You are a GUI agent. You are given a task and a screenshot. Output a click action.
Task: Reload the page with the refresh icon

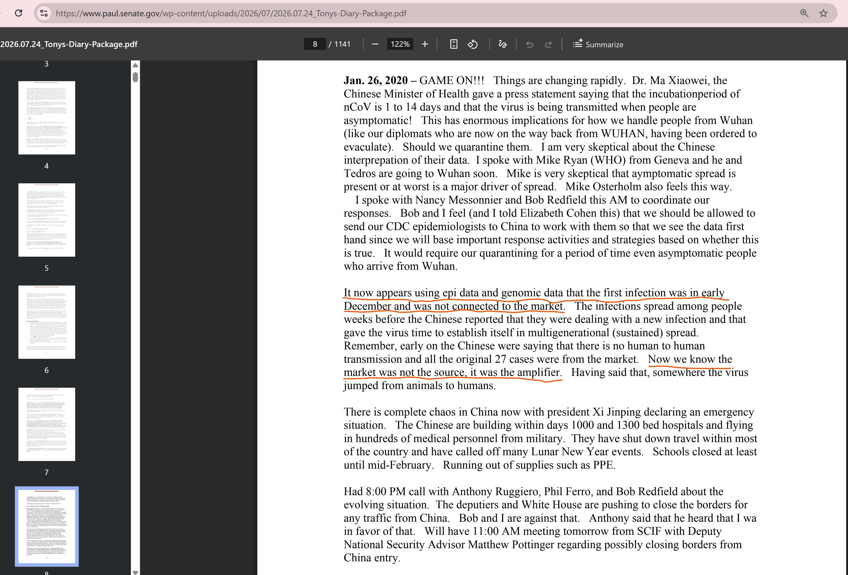coord(19,13)
